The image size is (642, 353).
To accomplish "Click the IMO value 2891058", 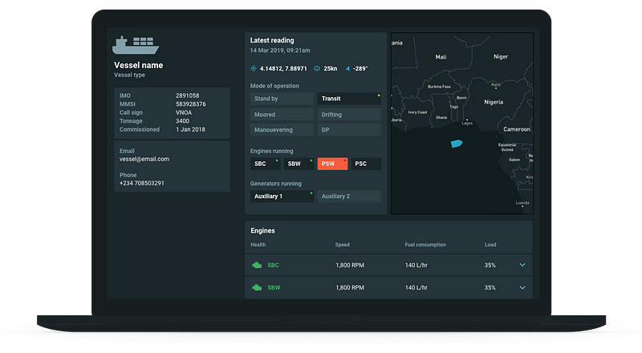I will click(188, 95).
